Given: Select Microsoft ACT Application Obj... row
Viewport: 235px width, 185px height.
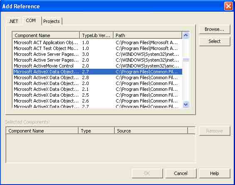Looking at the screenshot, I should [x=98, y=42].
